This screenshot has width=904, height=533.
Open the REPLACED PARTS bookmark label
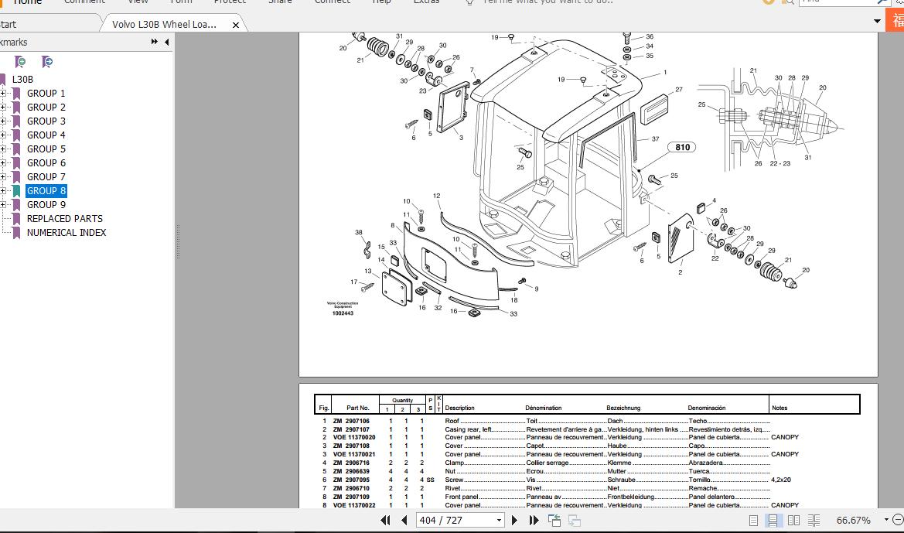[65, 219]
